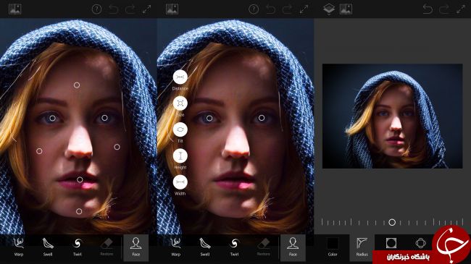Choose the Restore eraser in the middle screen
The width and height of the screenshot is (471, 264).
point(264,247)
